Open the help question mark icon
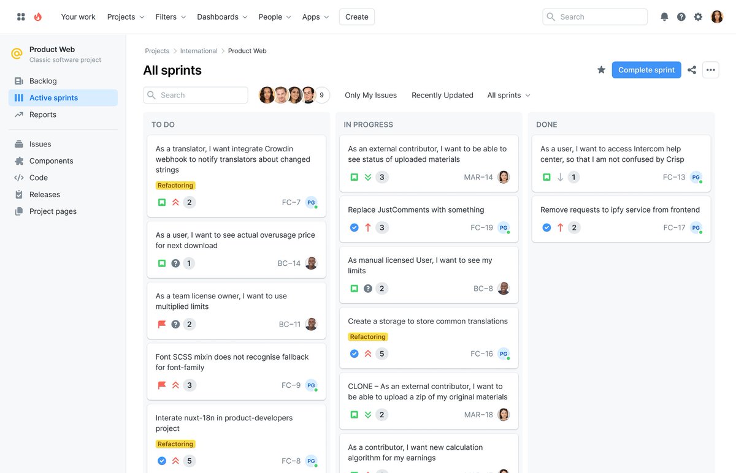The width and height of the screenshot is (736, 473). click(x=681, y=17)
